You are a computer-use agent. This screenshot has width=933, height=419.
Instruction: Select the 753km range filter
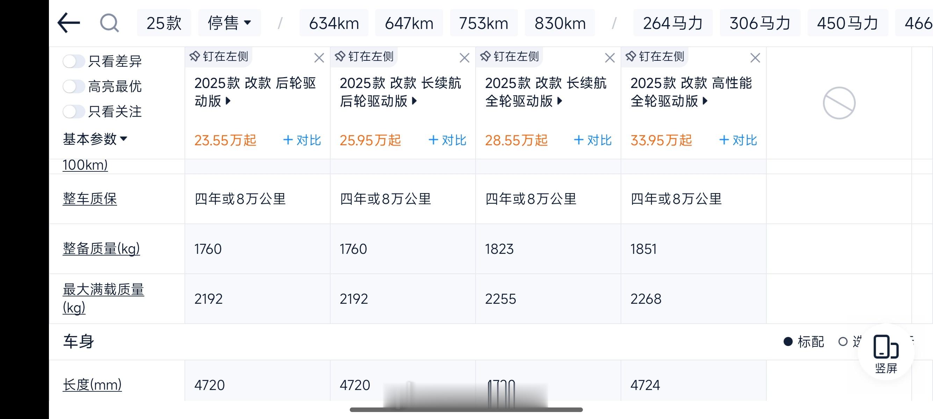pyautogui.click(x=484, y=23)
